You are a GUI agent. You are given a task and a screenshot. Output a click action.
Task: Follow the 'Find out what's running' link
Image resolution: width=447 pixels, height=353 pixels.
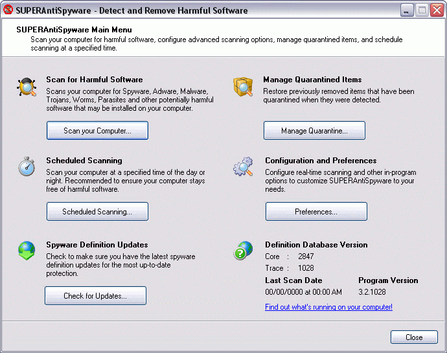(x=328, y=307)
